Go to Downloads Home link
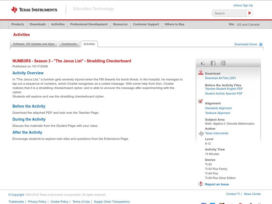This screenshot has width=272, height=204. point(245,44)
